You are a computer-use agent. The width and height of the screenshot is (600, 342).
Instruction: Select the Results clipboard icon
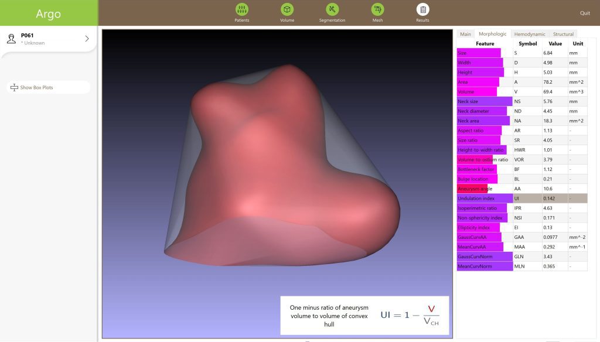422,9
